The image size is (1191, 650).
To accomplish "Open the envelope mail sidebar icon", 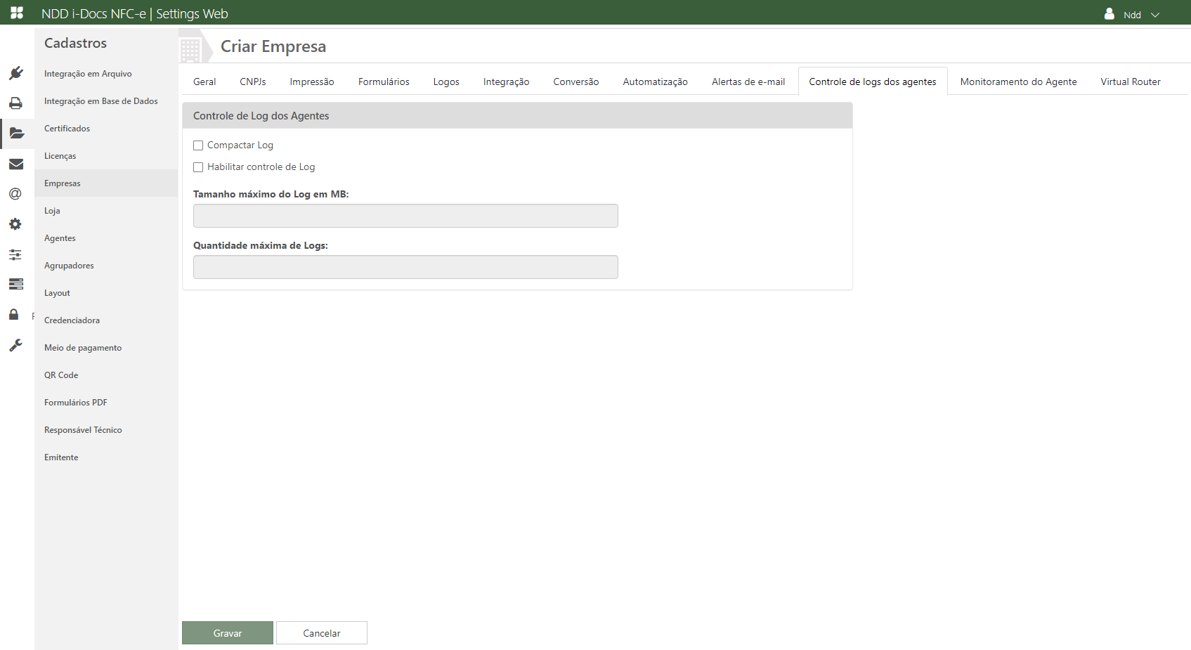I will tap(16, 164).
